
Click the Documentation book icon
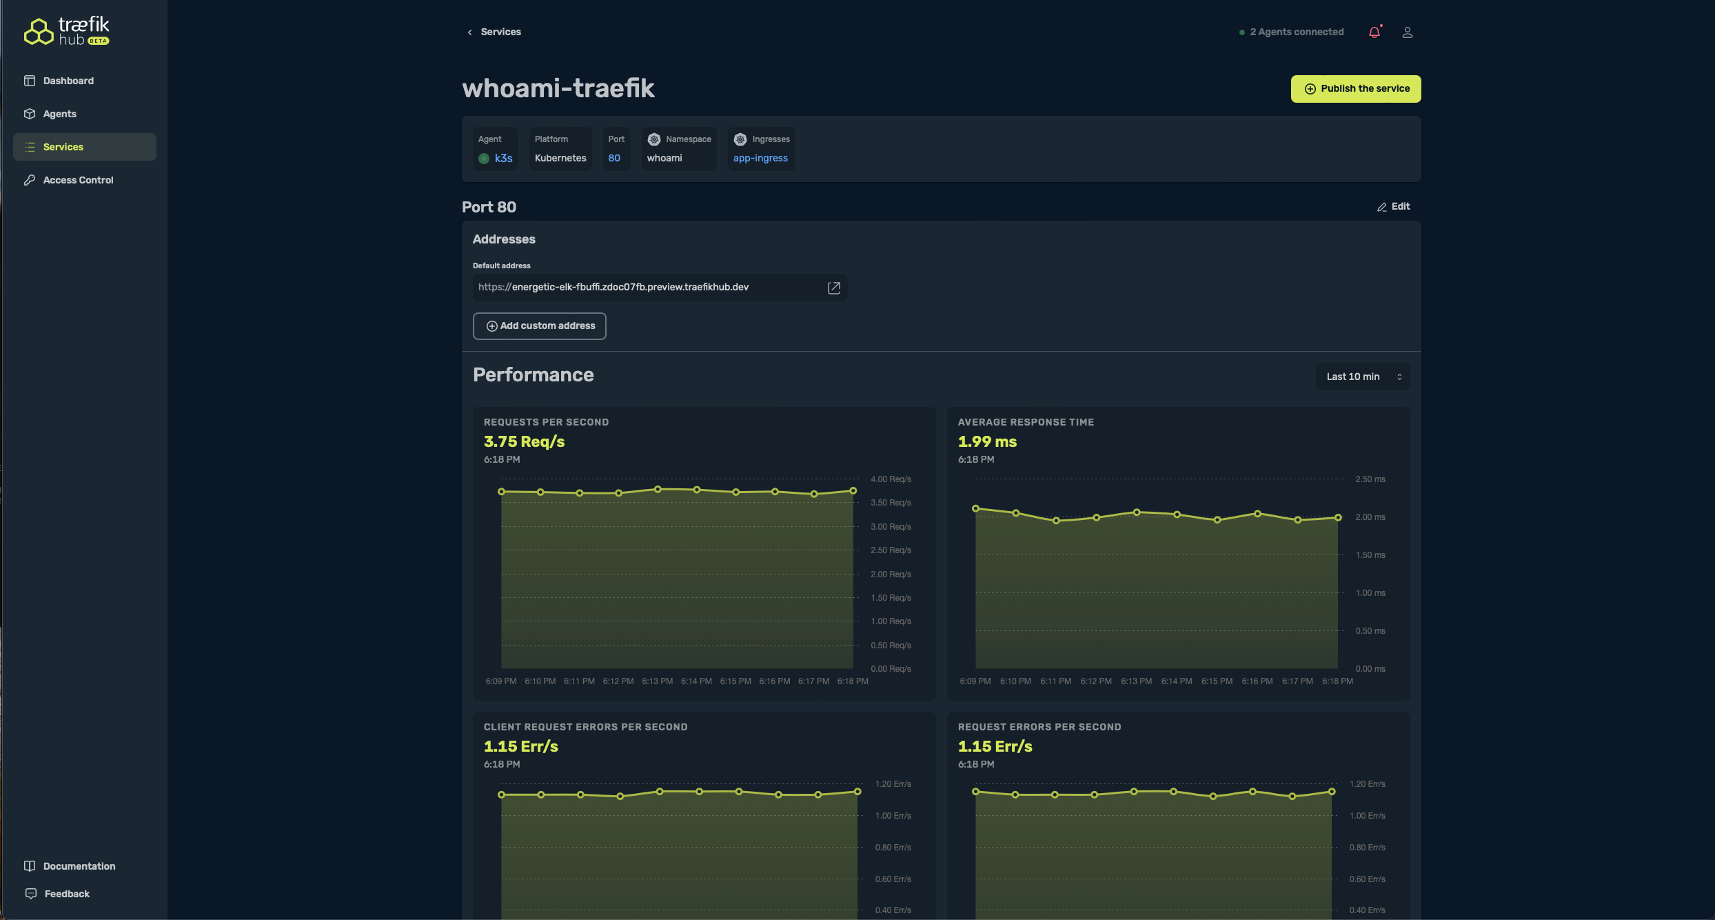tap(30, 866)
